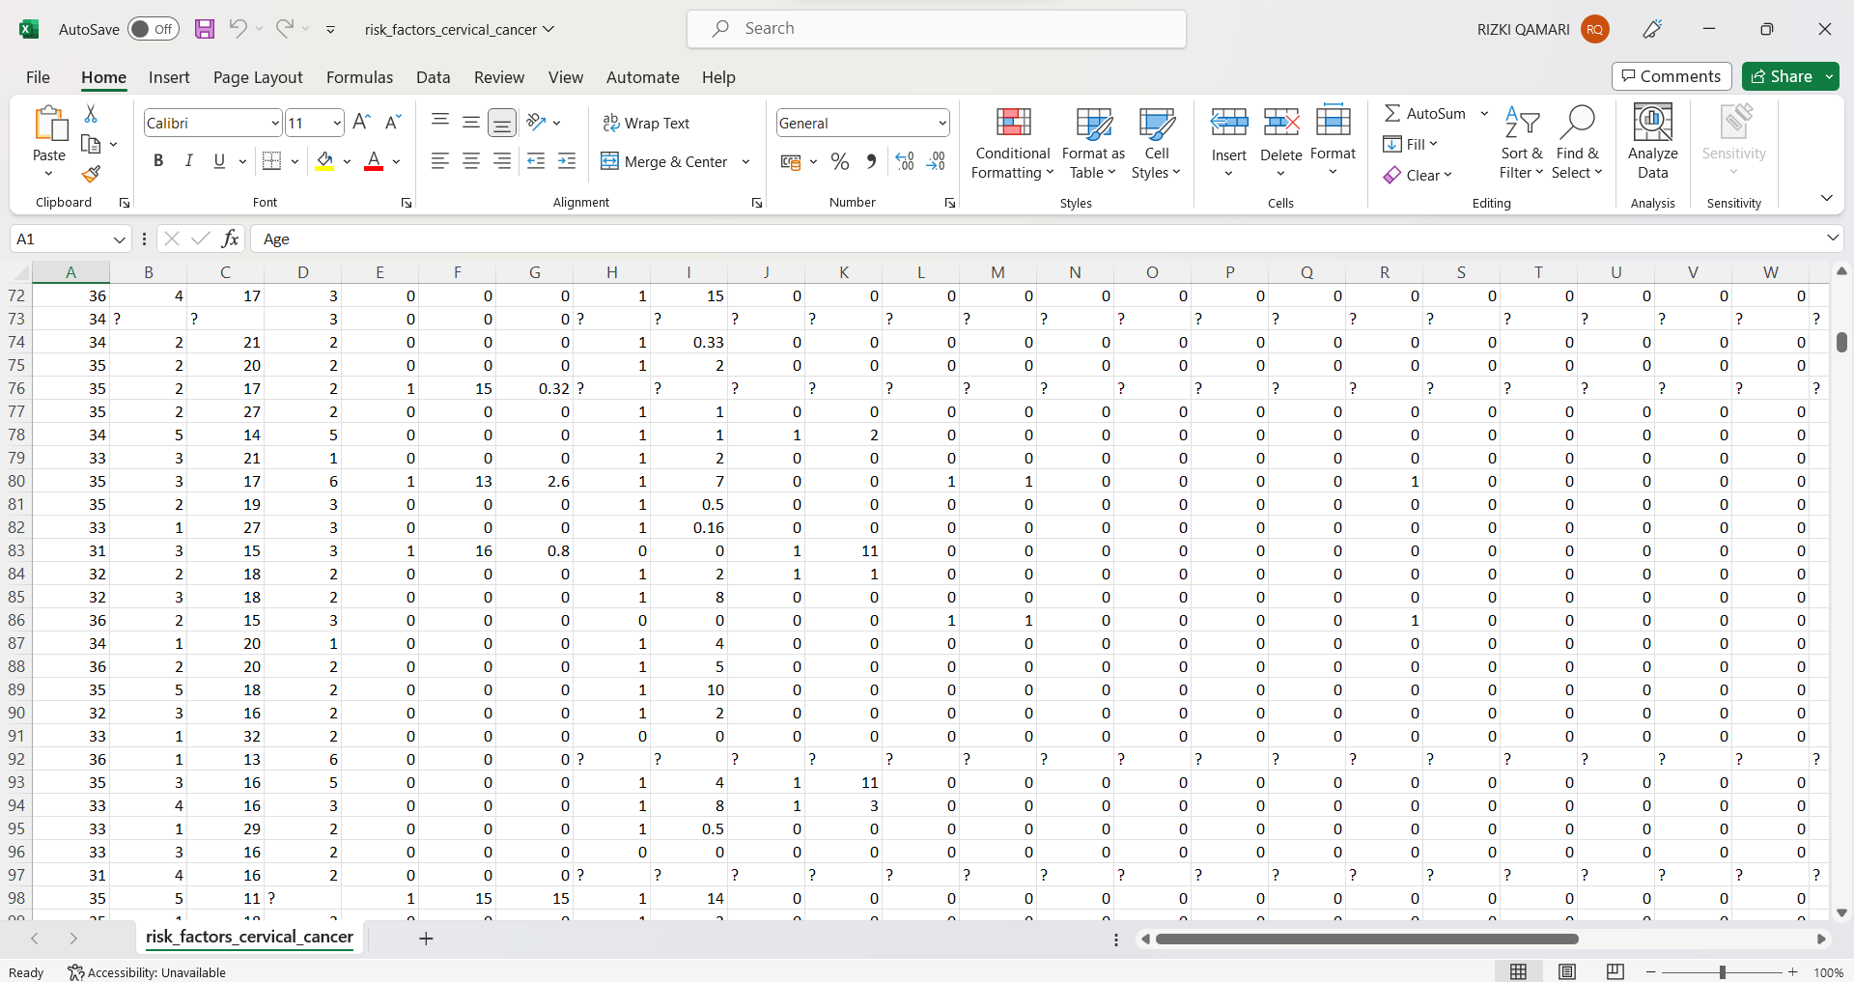Enable center alignment
The height and width of the screenshot is (982, 1854).
[x=471, y=161]
